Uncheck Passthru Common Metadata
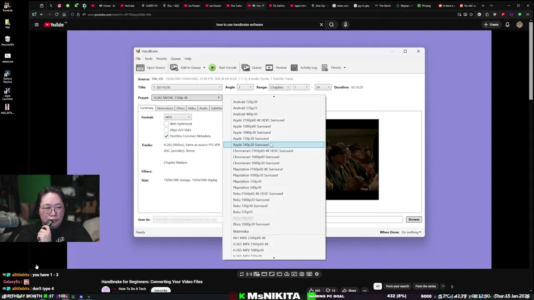The image size is (534, 300). 166,136
